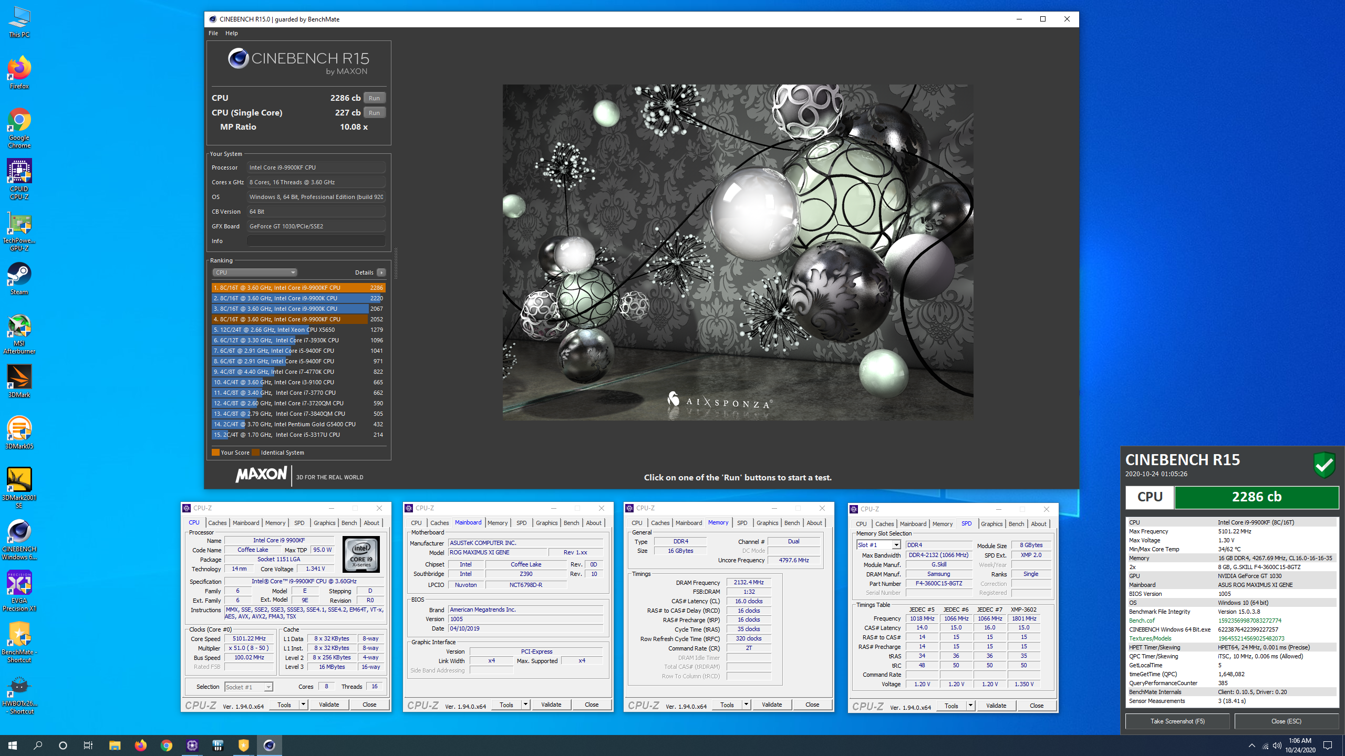Open the Socket #1 selection dropdown
The image size is (1345, 756).
click(249, 687)
